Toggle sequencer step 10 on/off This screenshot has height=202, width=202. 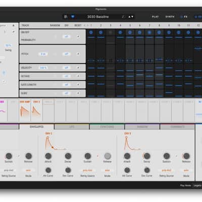click(x=179, y=32)
